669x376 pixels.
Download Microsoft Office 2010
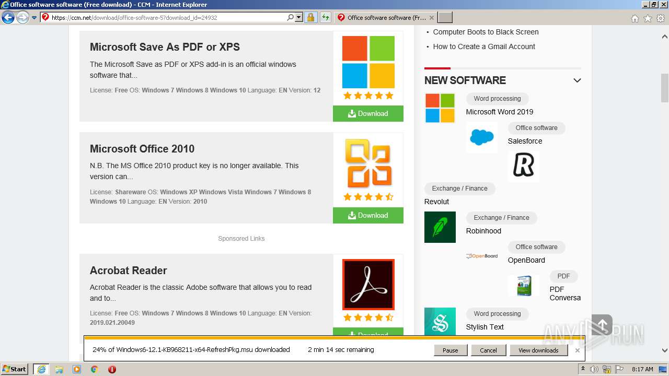point(368,215)
